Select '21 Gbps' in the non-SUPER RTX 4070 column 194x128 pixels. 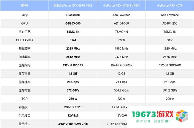point(170,82)
